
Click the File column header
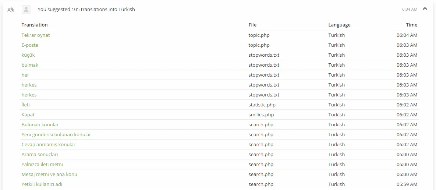click(252, 25)
